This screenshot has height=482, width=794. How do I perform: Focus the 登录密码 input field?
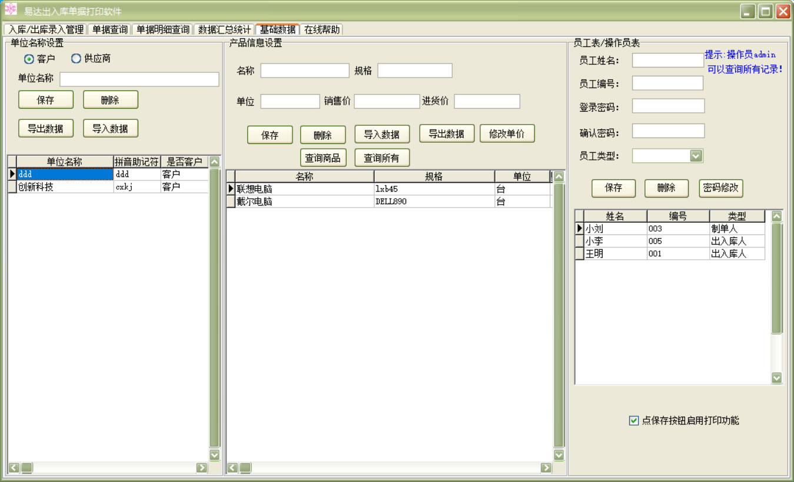(x=669, y=106)
